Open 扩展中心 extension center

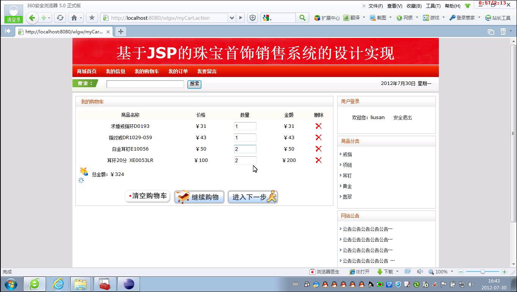point(327,18)
